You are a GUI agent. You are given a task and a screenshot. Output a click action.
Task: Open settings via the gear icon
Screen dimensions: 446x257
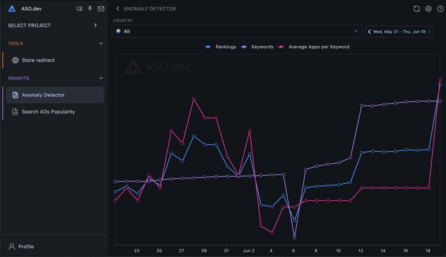(428, 9)
